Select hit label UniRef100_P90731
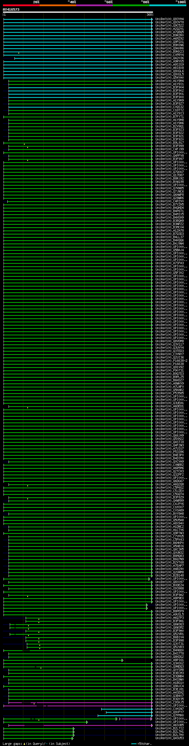The height and width of the screenshot is (746, 189). (x=170, y=371)
